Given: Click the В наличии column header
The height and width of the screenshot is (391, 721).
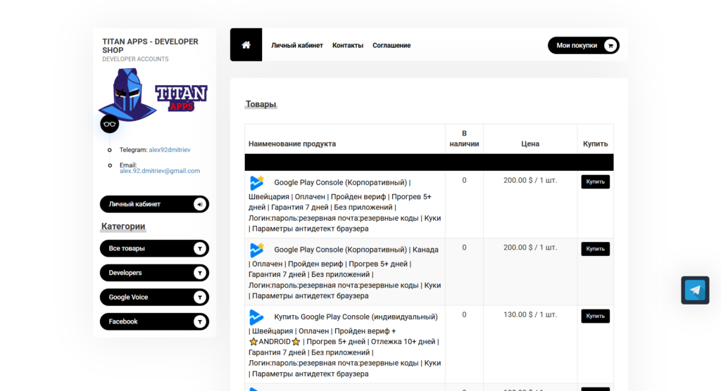Looking at the screenshot, I should coord(464,139).
